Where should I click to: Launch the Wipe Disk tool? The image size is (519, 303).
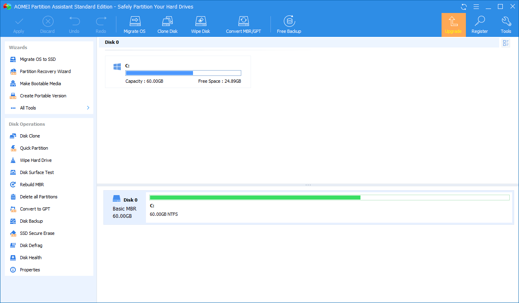pyautogui.click(x=201, y=25)
